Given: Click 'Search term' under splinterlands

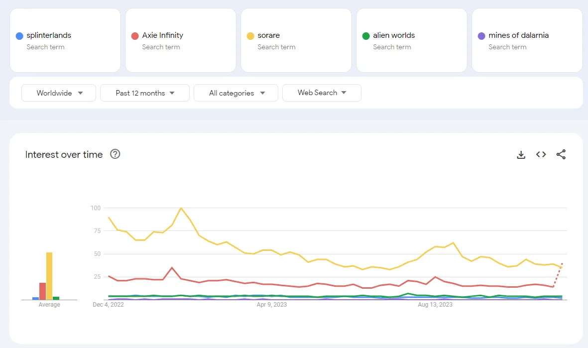Looking at the screenshot, I should point(45,47).
